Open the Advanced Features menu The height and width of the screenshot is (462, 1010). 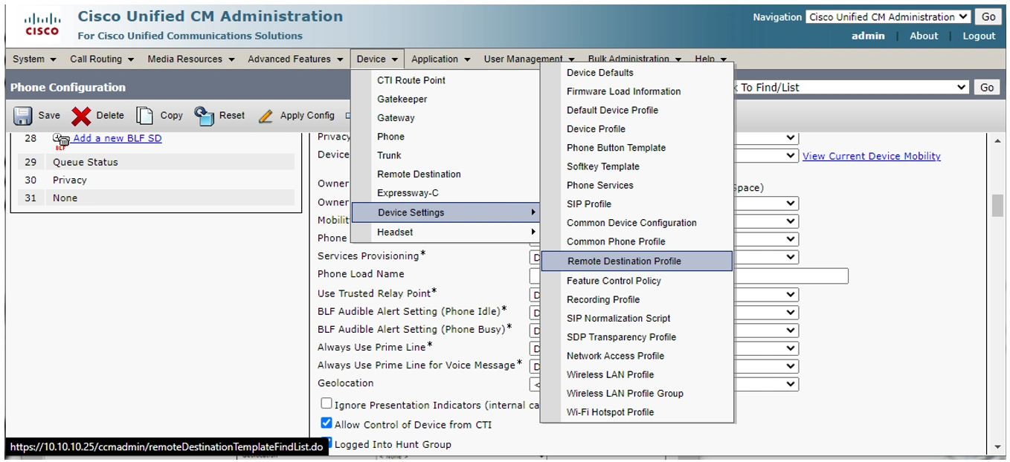[296, 59]
